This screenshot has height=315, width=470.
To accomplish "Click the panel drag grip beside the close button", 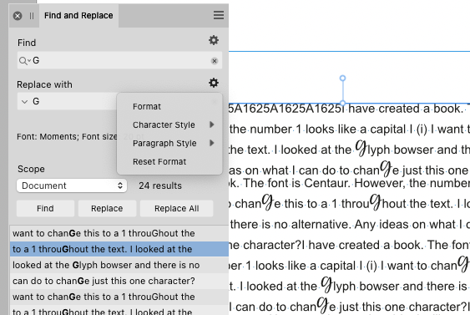I will [x=32, y=16].
